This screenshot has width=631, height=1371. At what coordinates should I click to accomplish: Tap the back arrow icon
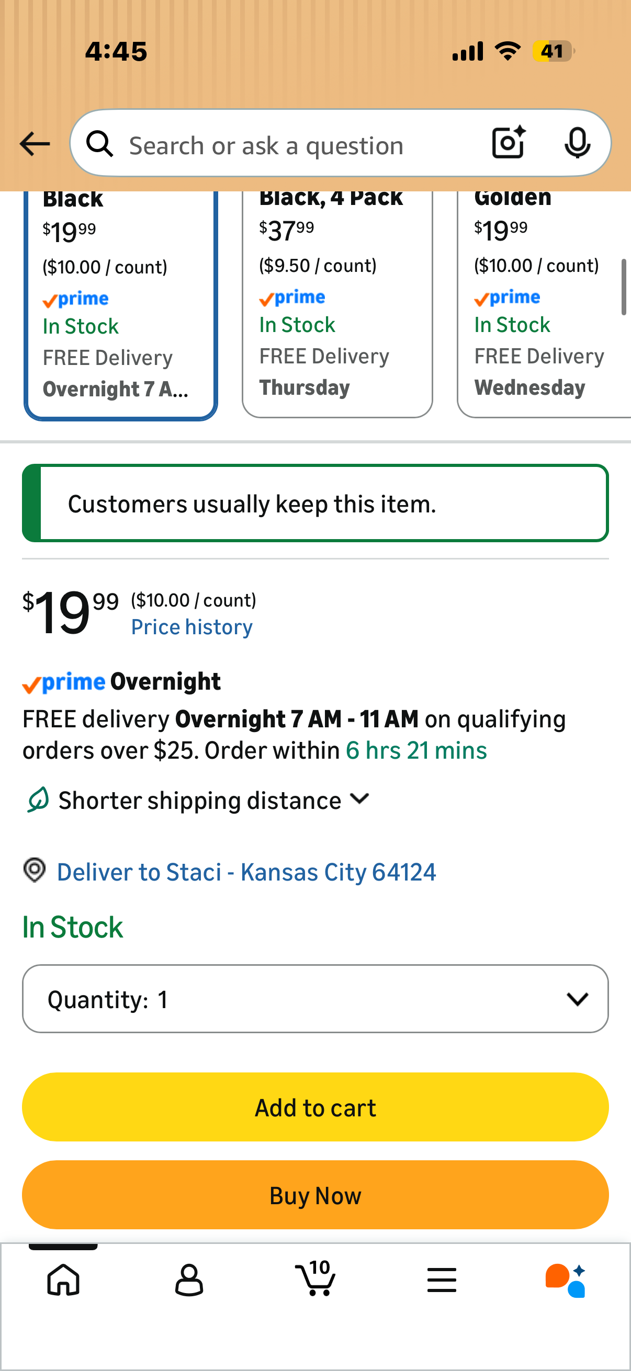(x=35, y=144)
